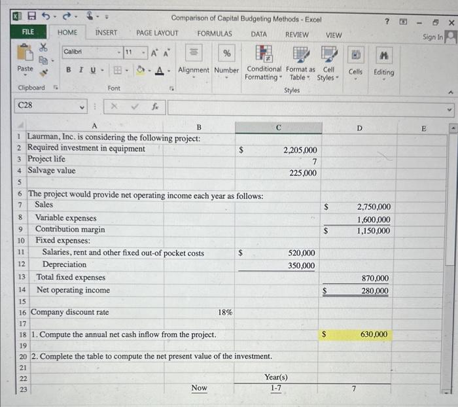This screenshot has width=458, height=407.
Task: Click the vertical scrollbar up arrow
Action: (453, 128)
